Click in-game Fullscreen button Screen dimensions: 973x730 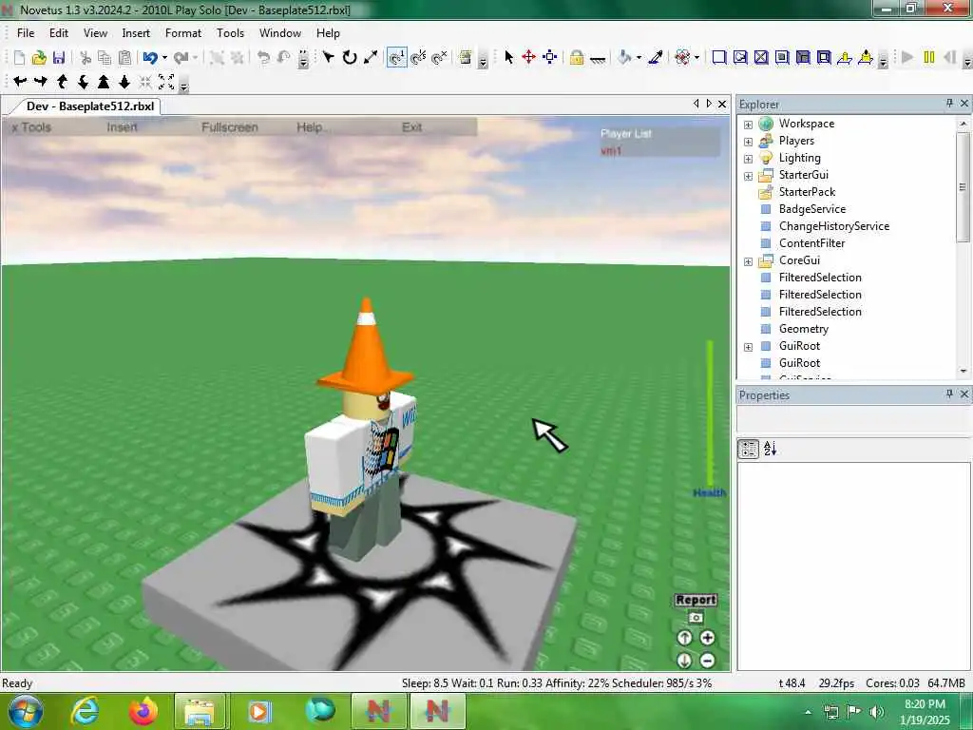(x=230, y=127)
